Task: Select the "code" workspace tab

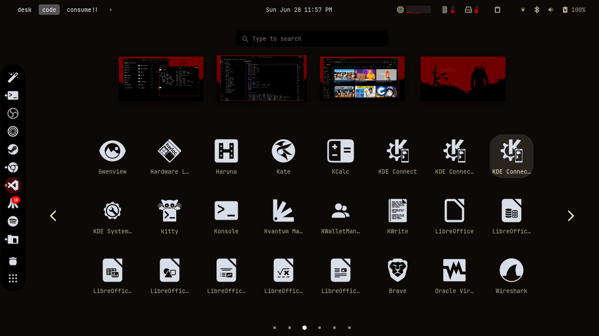Action: pos(49,10)
